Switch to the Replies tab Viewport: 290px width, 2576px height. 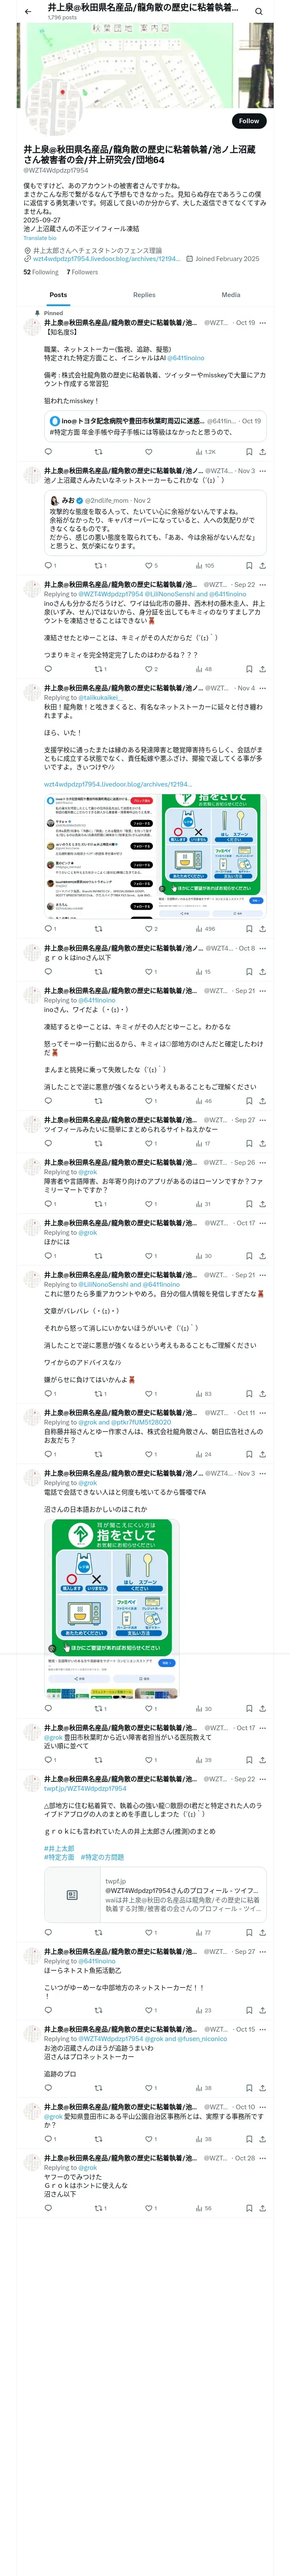(x=144, y=295)
